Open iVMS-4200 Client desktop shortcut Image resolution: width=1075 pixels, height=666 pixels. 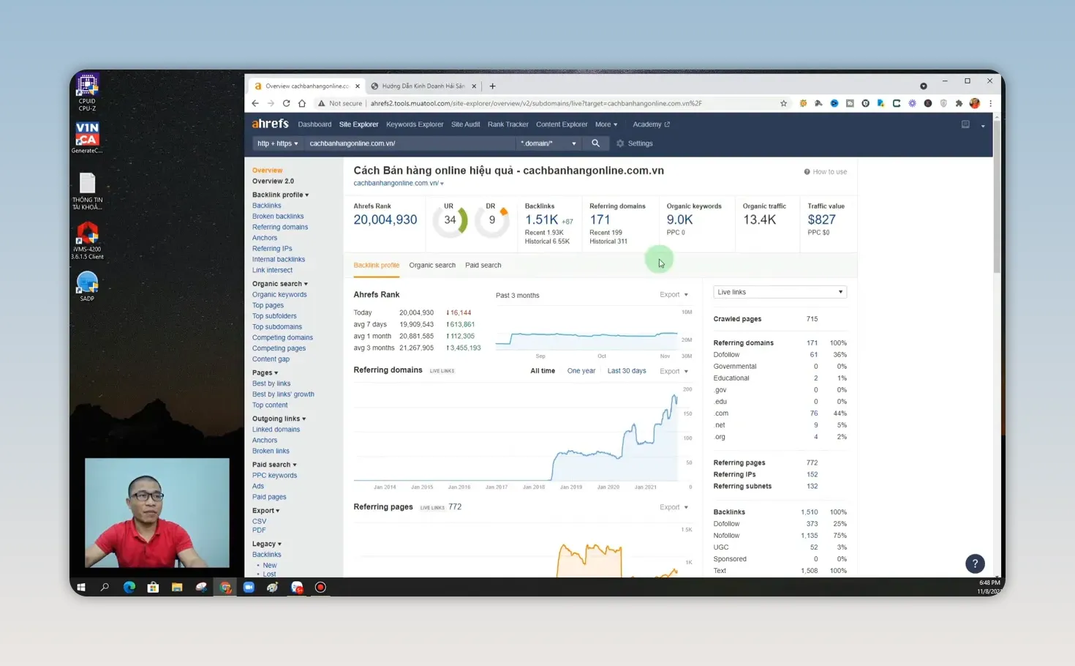(87, 241)
